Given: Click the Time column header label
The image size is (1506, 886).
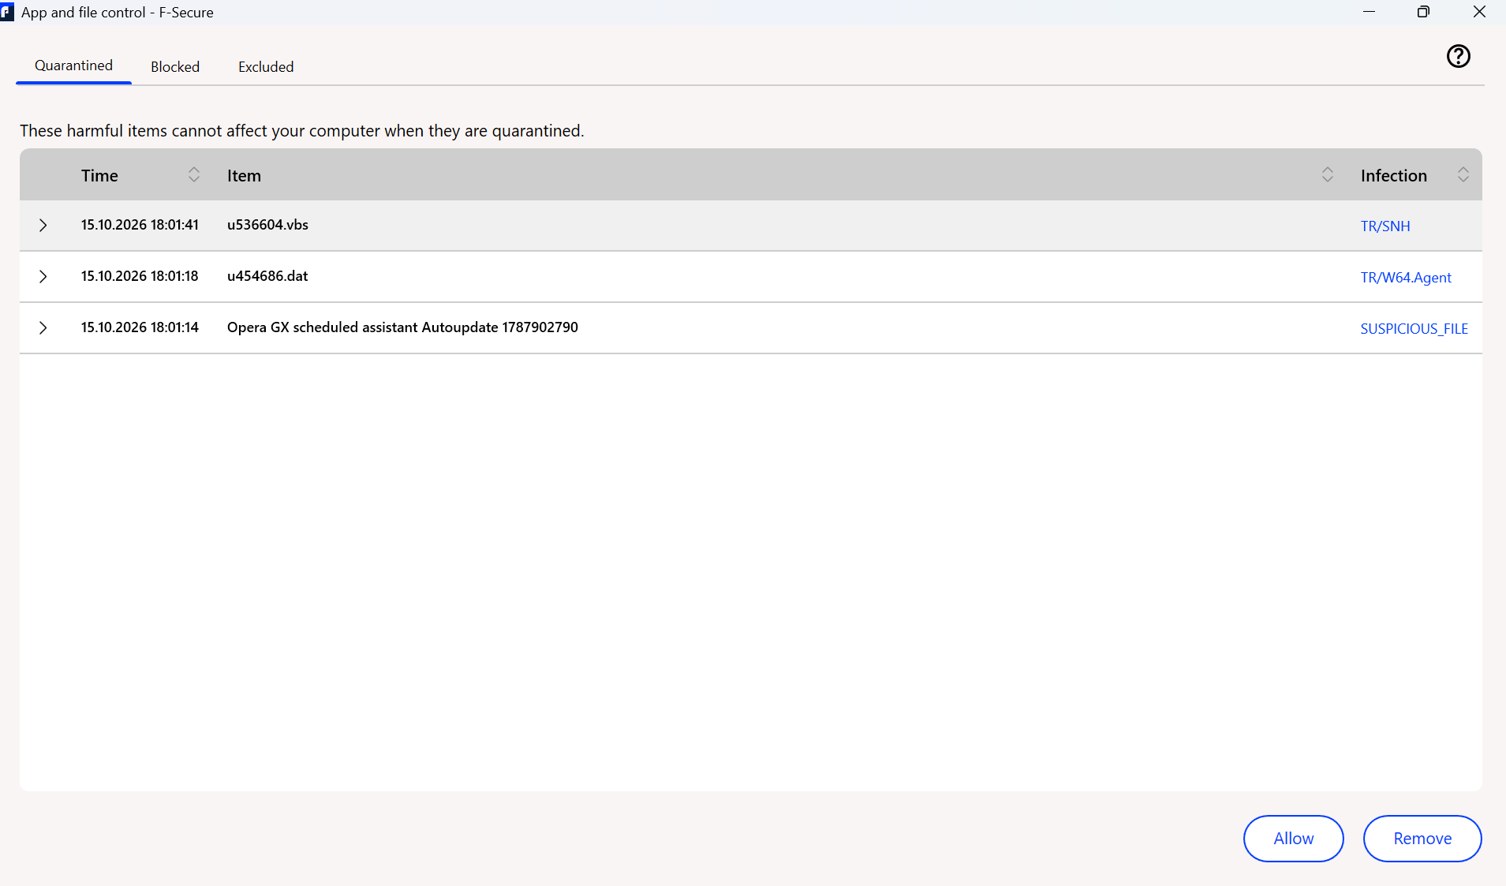Looking at the screenshot, I should click(x=99, y=176).
